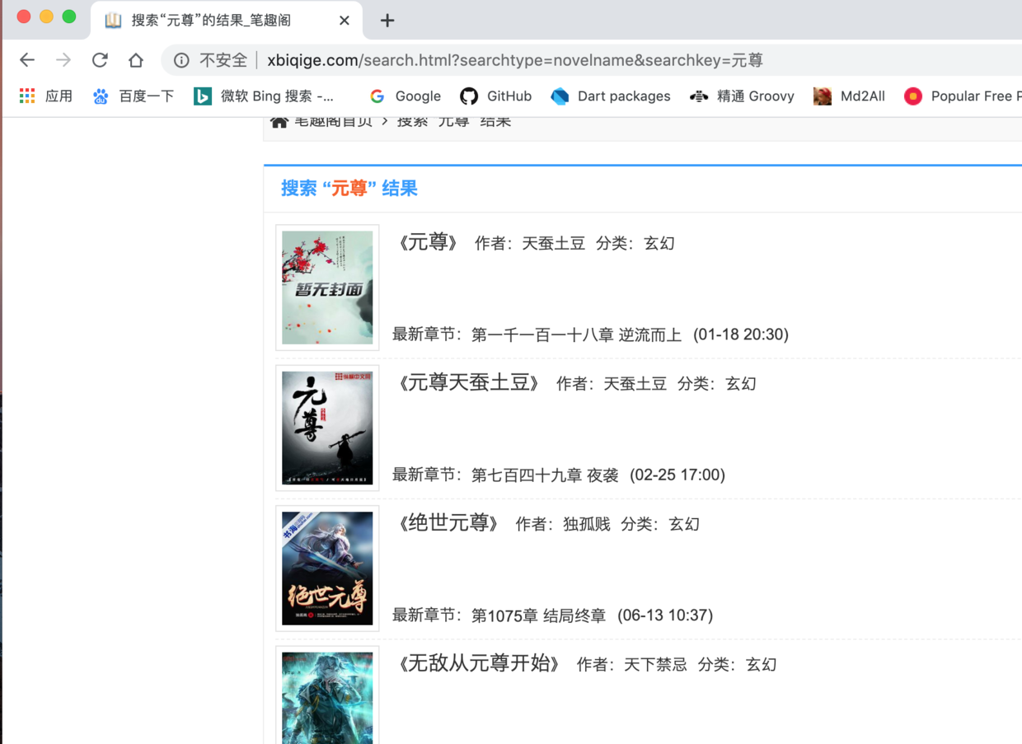This screenshot has width=1022, height=744.
Task: Click the (06-13 10:37) update time
Action: [x=665, y=615]
